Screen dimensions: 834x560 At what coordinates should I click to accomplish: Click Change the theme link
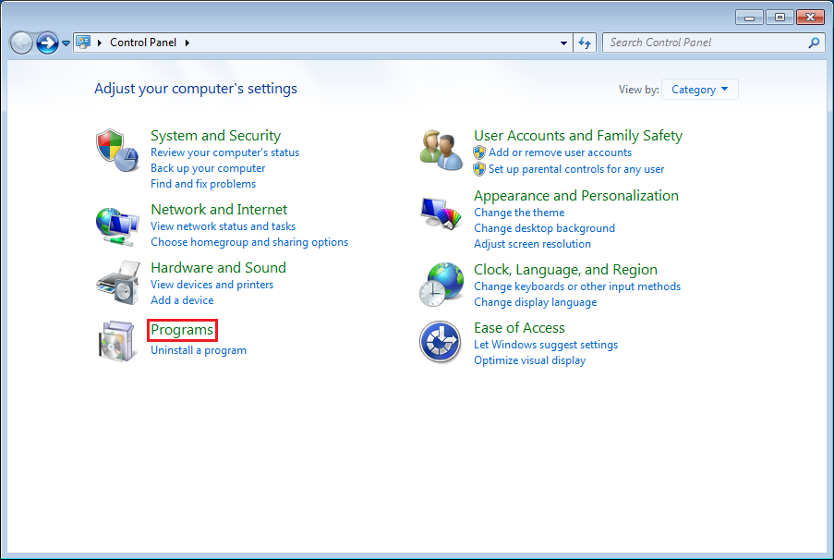pos(519,213)
